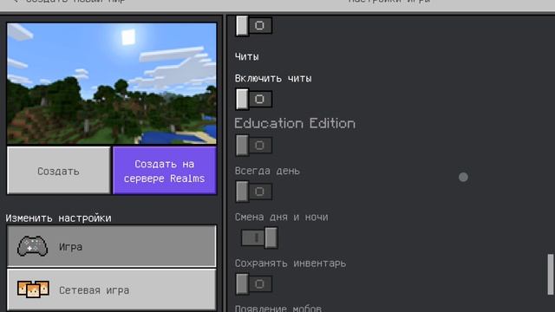555x312 pixels.
Task: Click the gamepad icon beside Игра
Action: pos(33,246)
